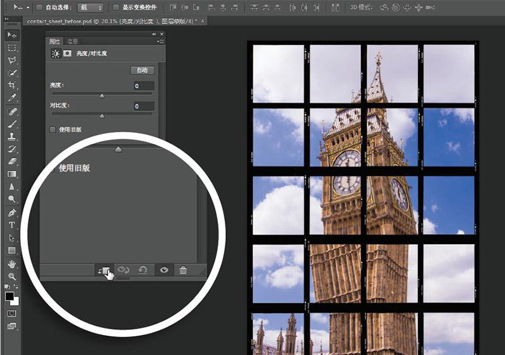The height and width of the screenshot is (355, 505).
Task: Select the Eraser tool
Action: [x=12, y=161]
